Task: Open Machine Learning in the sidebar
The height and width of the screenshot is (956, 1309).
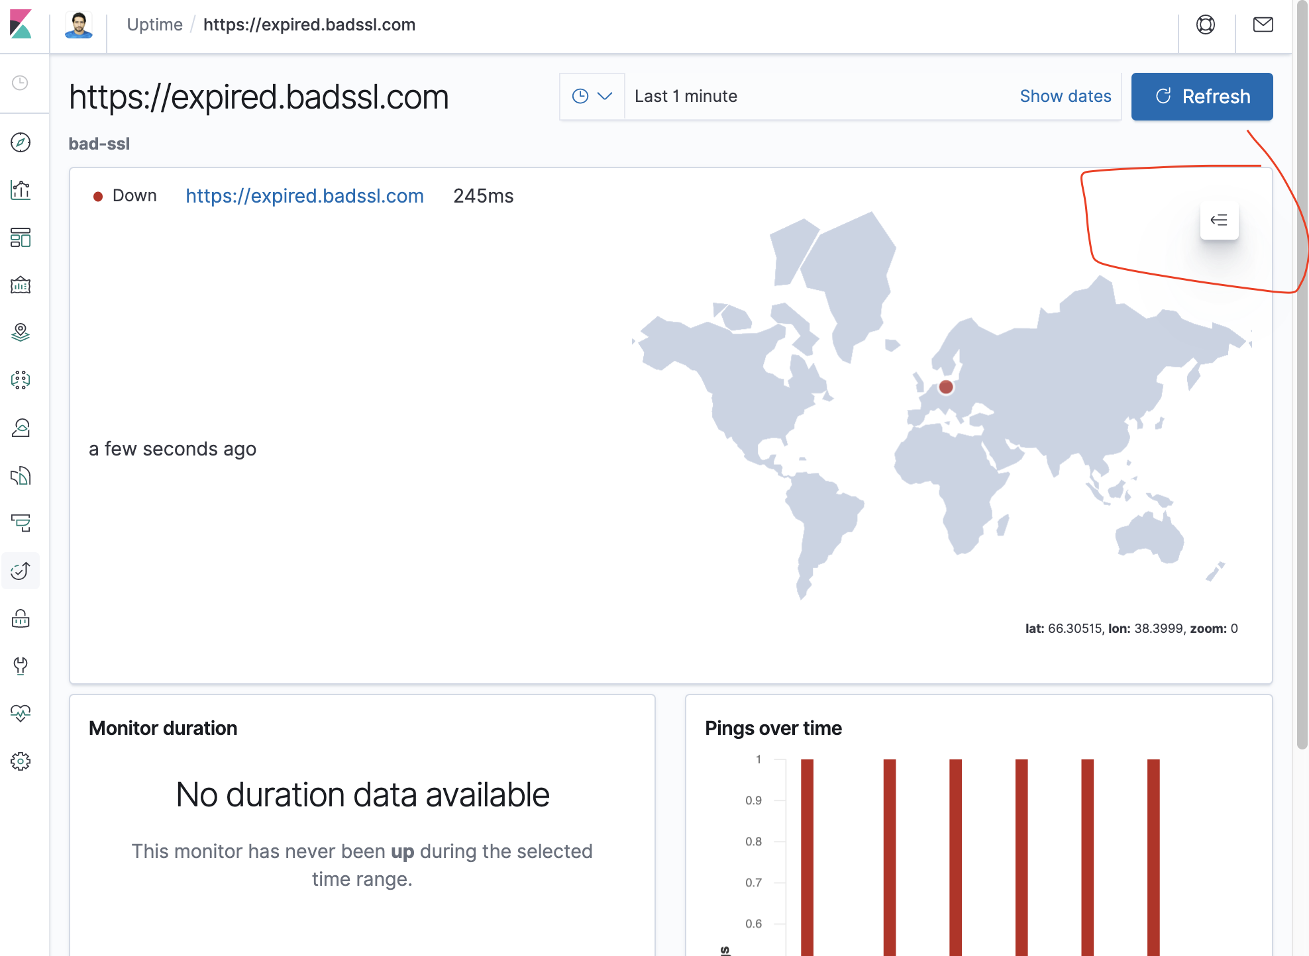Action: click(21, 380)
